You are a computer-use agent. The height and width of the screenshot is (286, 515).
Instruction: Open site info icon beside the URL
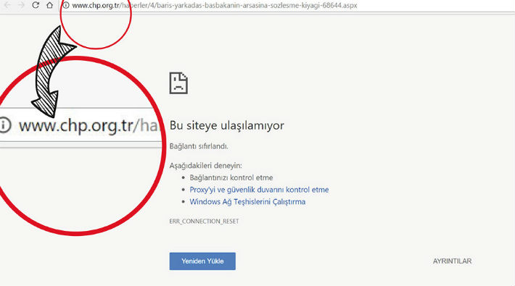66,5
